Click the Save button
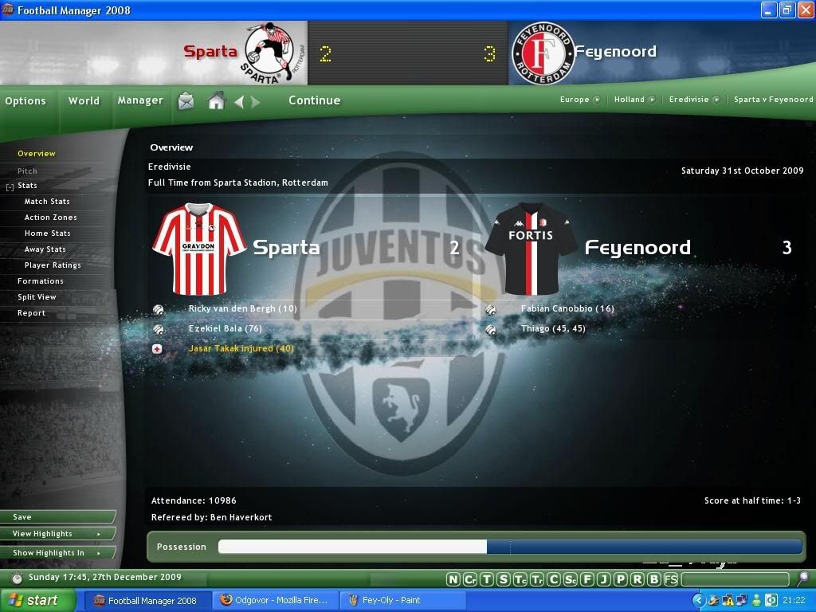The height and width of the screenshot is (612, 816). pyautogui.click(x=57, y=516)
